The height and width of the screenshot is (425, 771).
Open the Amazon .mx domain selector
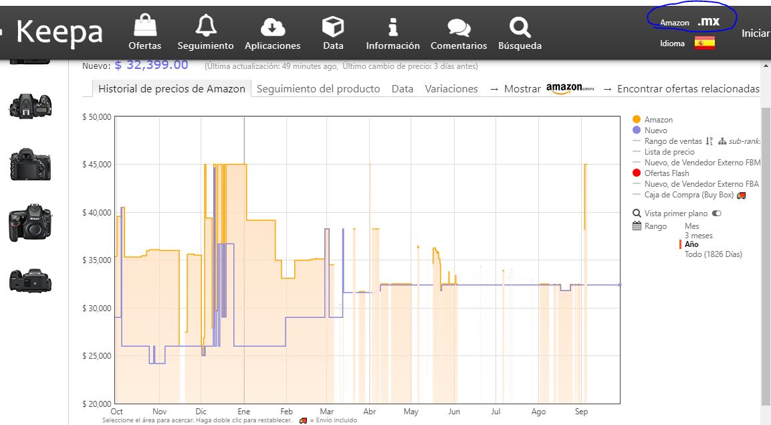(x=690, y=21)
